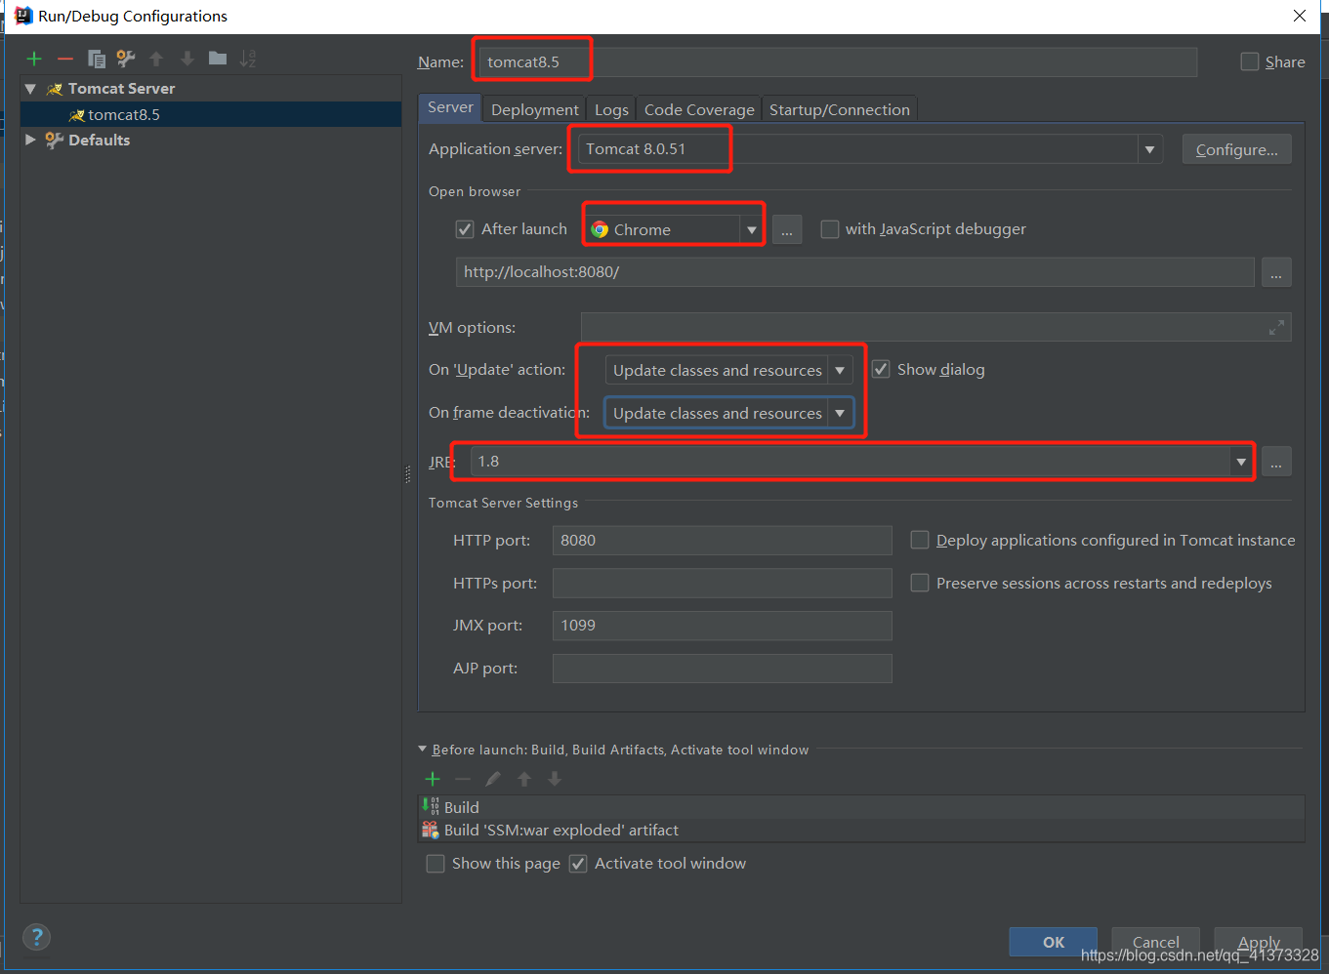
Task: Open URL ellipsis button beside localhost field
Action: tap(1276, 272)
